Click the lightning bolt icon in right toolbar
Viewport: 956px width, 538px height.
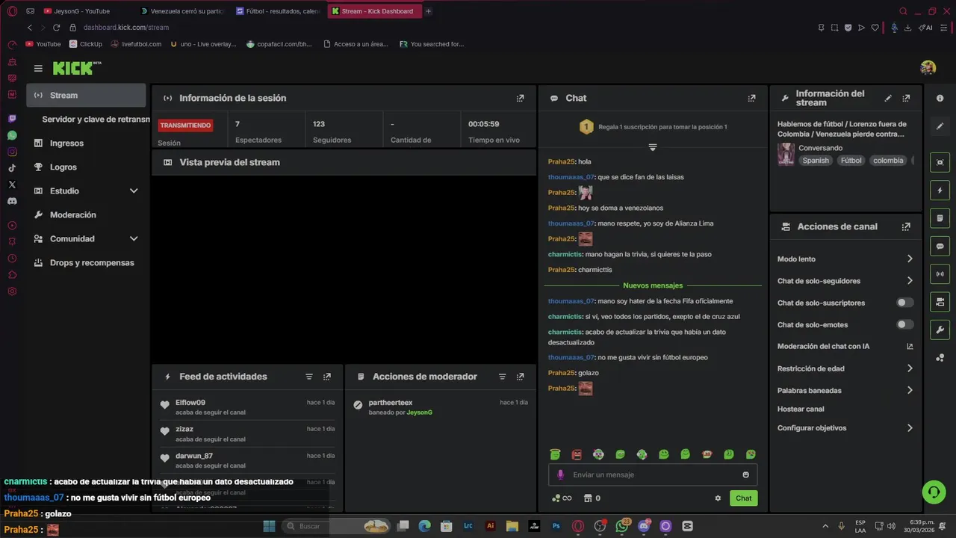tap(940, 191)
